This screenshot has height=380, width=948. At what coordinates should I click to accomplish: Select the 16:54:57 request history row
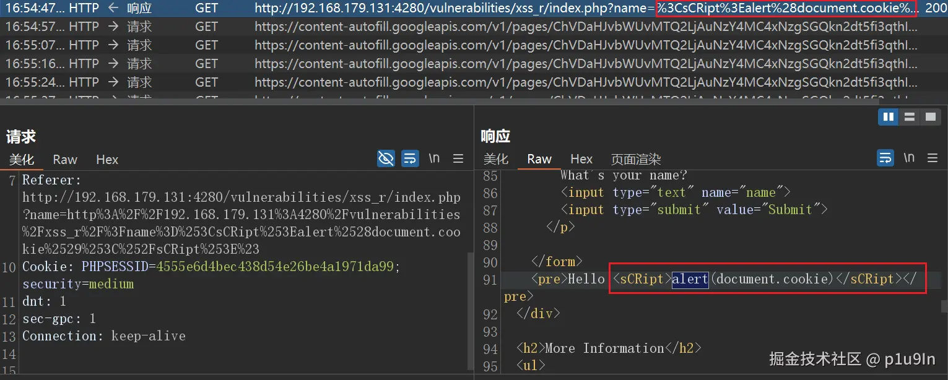point(474,27)
